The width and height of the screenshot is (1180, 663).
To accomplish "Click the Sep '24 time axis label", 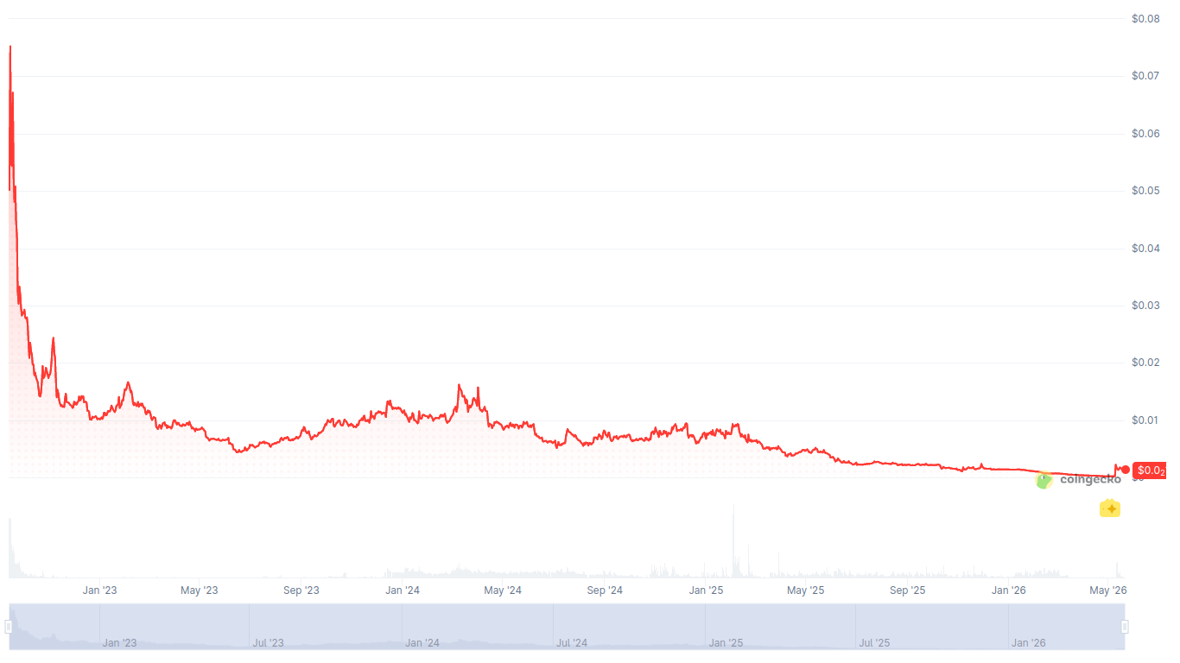I will pos(605,590).
